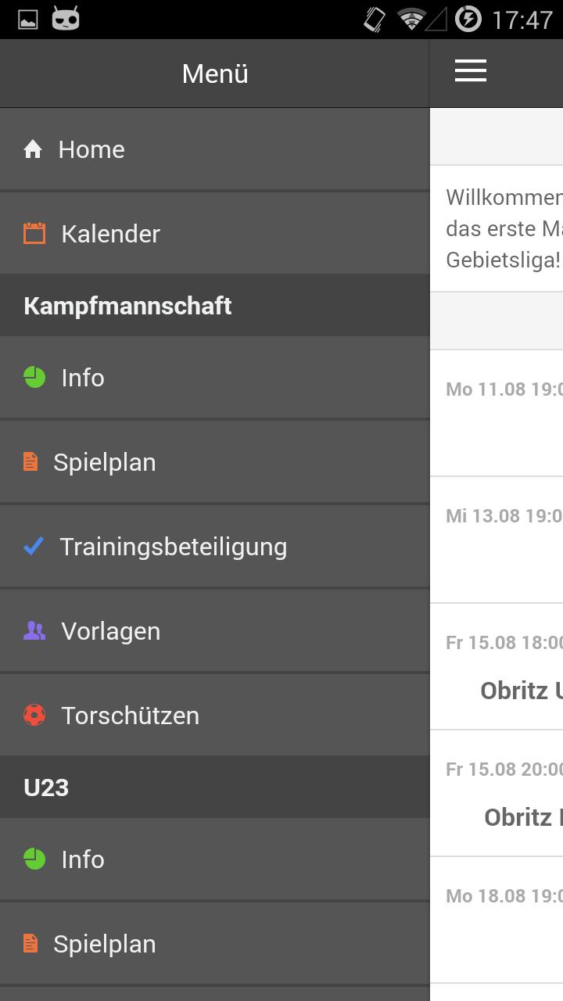This screenshot has height=1001, width=563.
Task: Open the Home menu entry
Action: point(91,149)
